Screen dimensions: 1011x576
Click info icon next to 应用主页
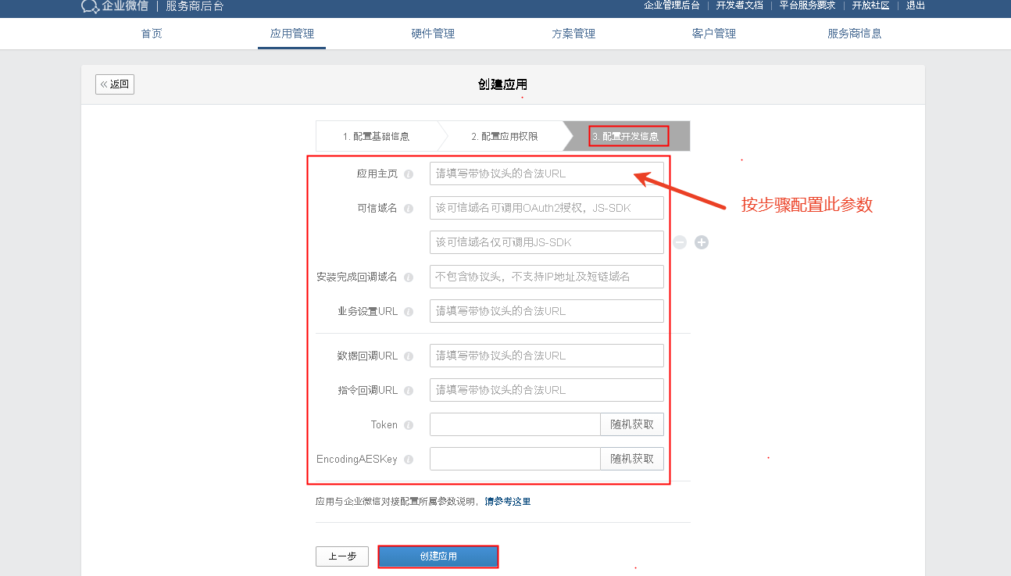tap(409, 174)
